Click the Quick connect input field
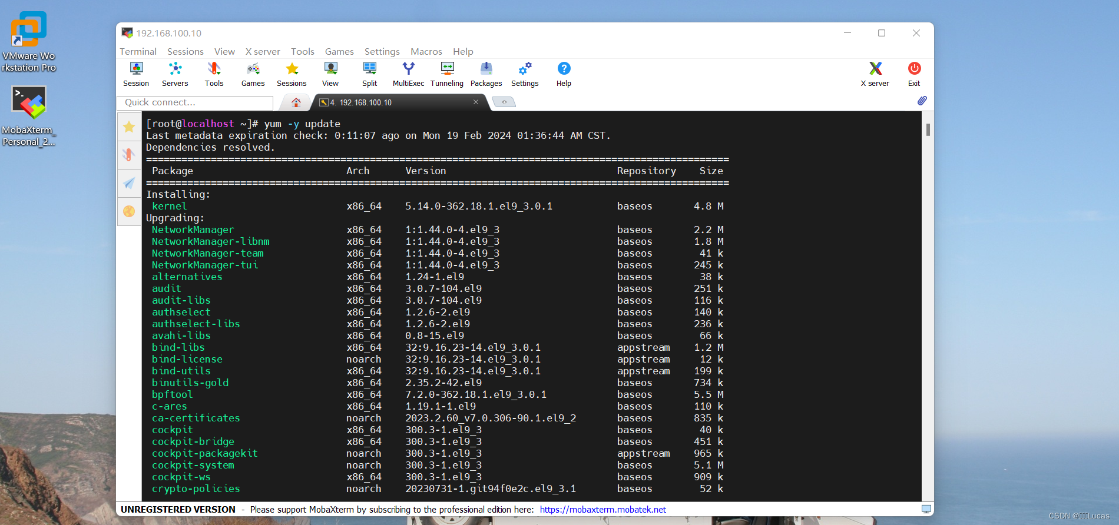 [195, 102]
